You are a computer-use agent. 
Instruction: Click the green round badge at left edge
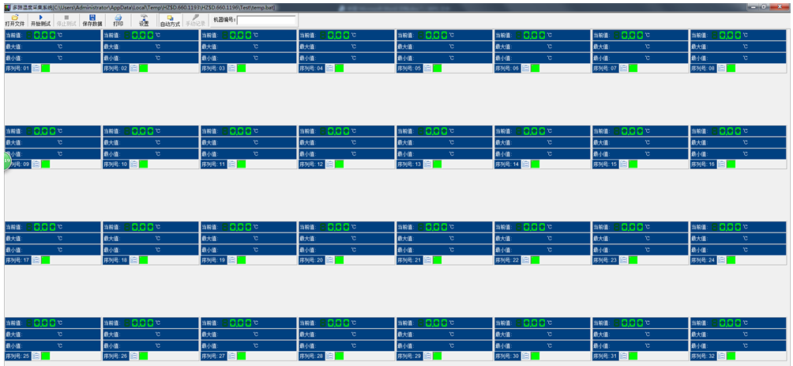tap(7, 160)
